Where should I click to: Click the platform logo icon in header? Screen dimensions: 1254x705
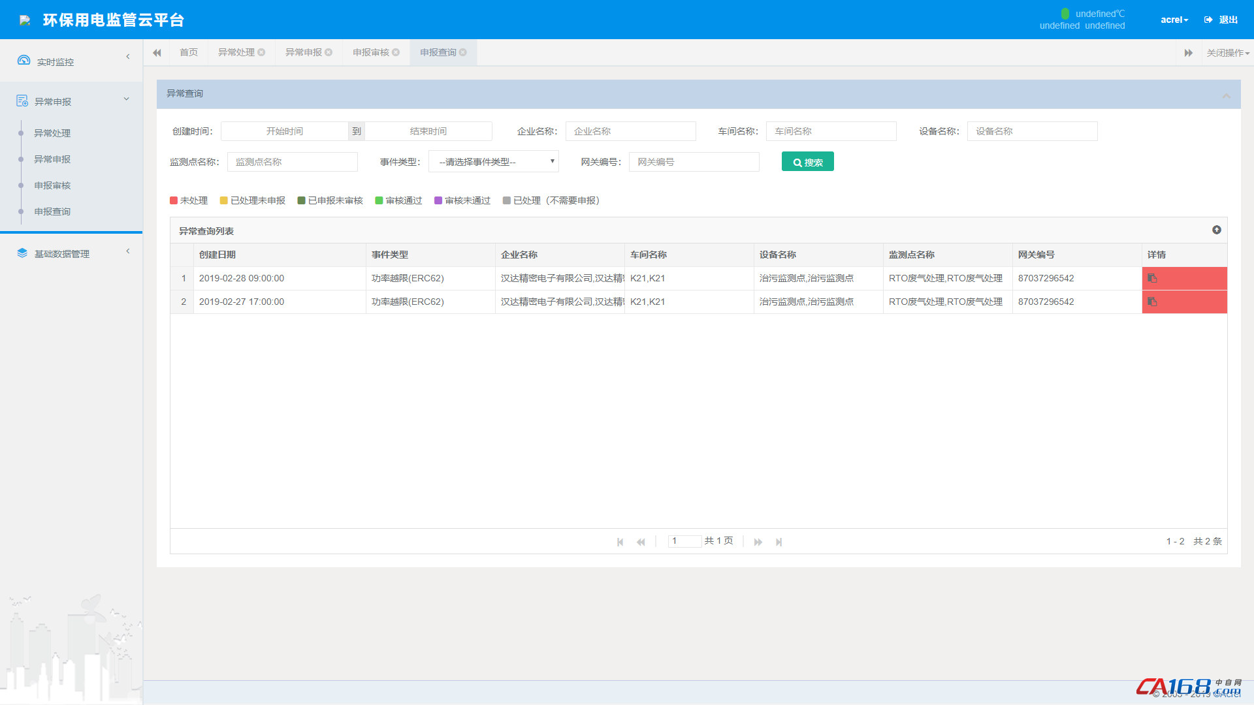(25, 20)
